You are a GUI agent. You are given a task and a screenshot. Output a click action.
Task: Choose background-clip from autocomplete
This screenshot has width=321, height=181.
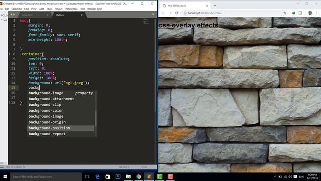pos(61,105)
